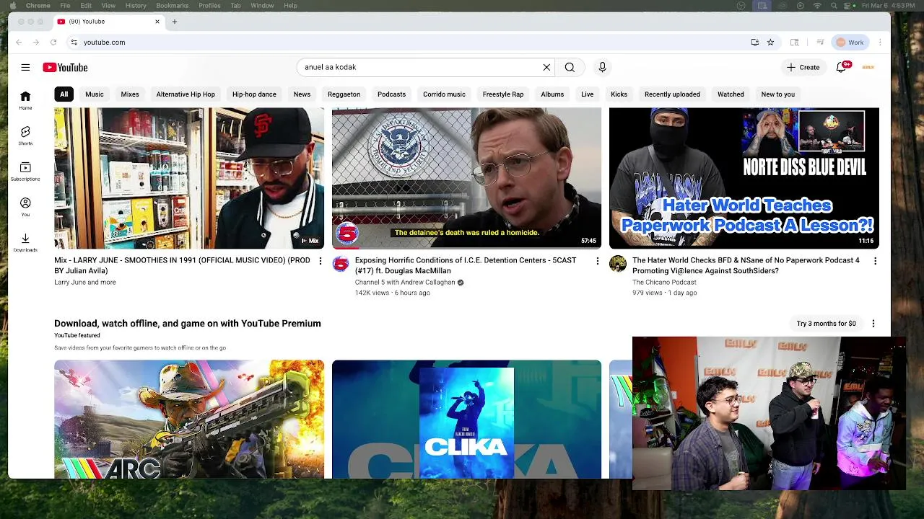Viewport: 924px width, 519px height.
Task: Open Exposing Horrific Conditions video title
Action: (466, 265)
